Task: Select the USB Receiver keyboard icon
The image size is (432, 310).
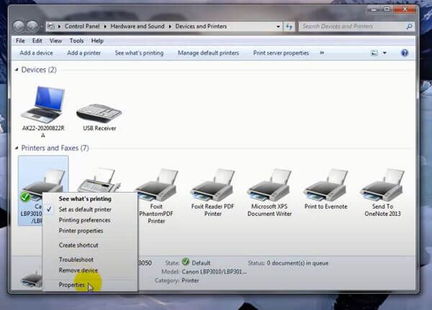Action: coord(99,109)
